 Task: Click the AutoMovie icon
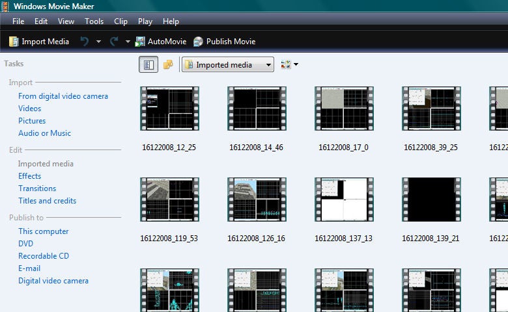click(140, 42)
